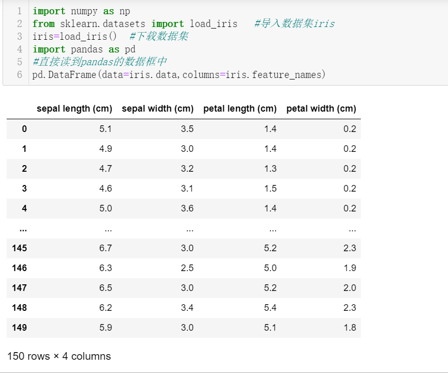Click the 'pd.DataFrame(data=iris.data...' code line
Screen dimensions: 448x373
point(179,74)
